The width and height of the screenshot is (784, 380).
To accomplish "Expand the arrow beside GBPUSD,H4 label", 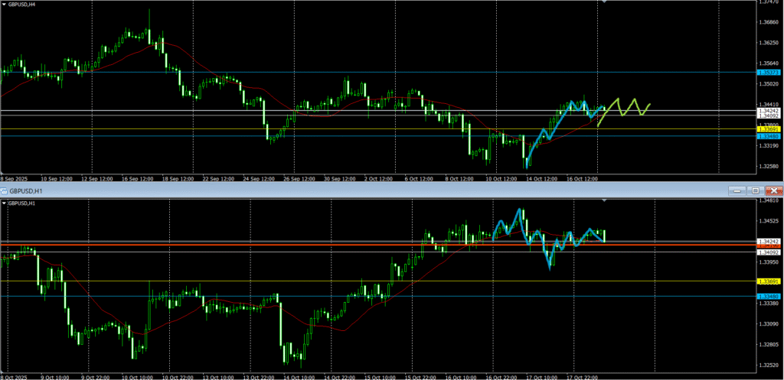I will 4,5.
